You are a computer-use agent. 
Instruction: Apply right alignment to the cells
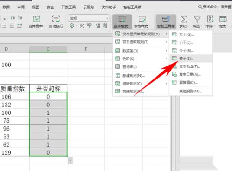coord(5,26)
